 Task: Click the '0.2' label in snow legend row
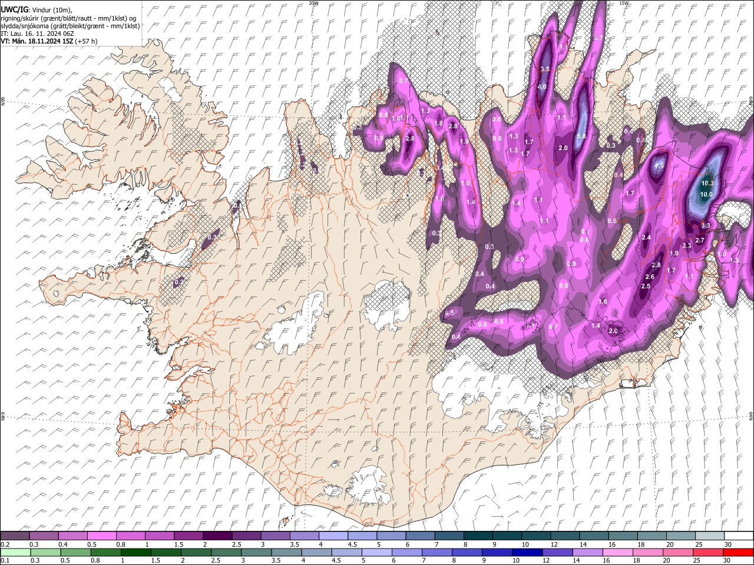[x=5, y=544]
